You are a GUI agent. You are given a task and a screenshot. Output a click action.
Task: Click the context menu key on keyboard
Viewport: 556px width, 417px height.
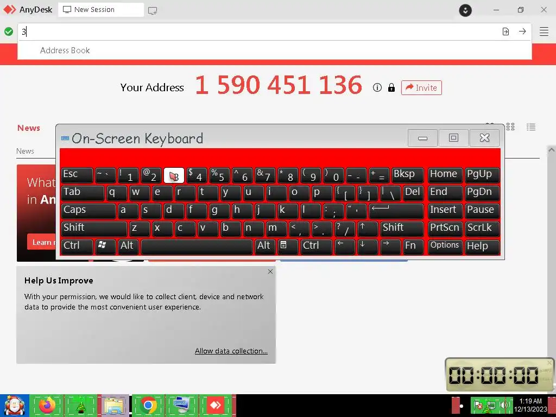288,247
